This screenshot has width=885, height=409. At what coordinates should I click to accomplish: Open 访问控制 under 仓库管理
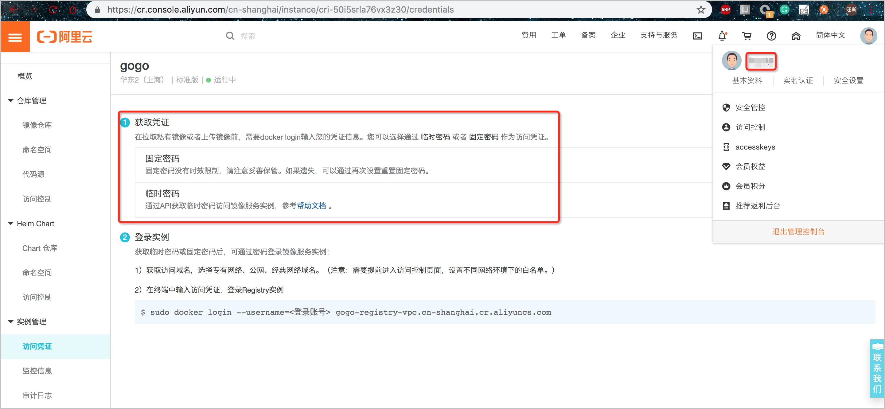tap(37, 199)
